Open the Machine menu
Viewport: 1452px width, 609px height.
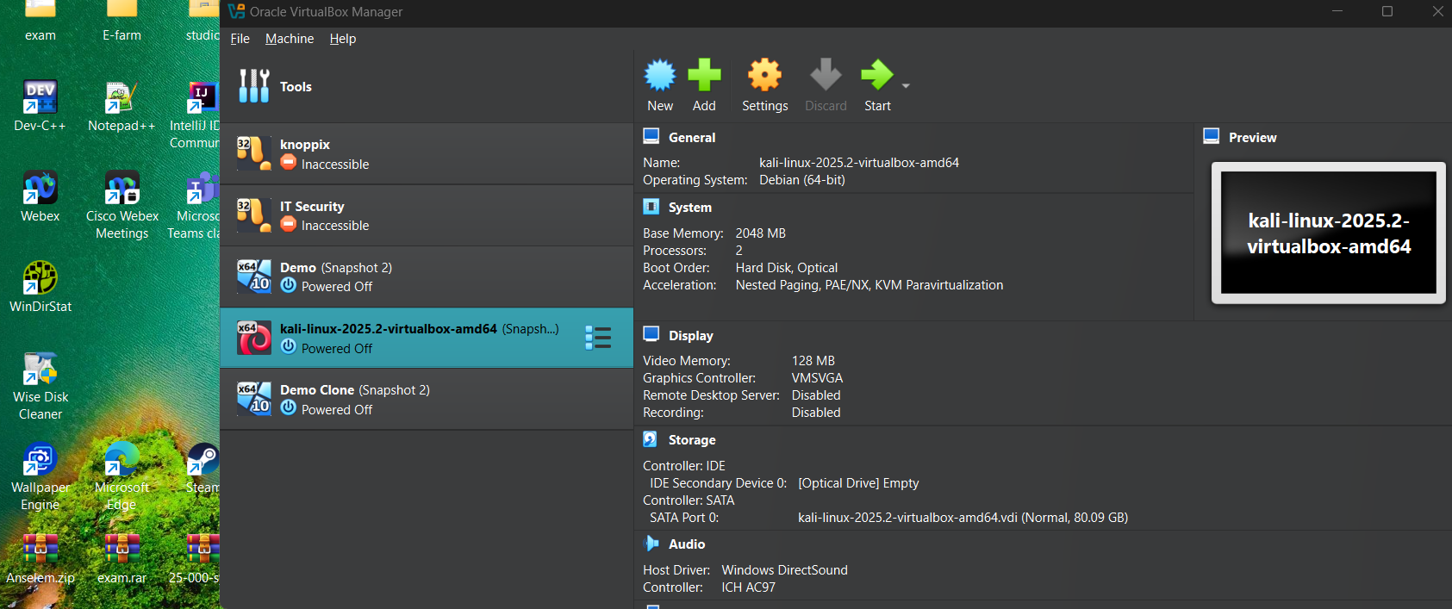coord(290,39)
